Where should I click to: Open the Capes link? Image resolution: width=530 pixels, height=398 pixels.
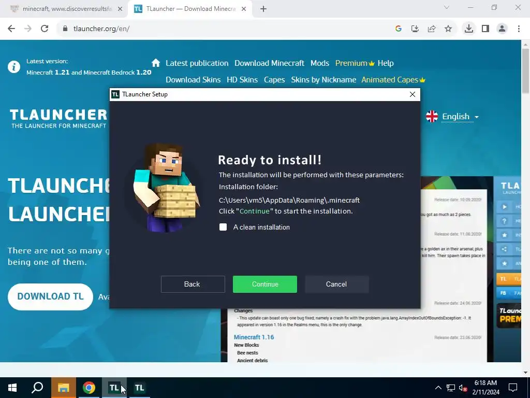tap(274, 80)
